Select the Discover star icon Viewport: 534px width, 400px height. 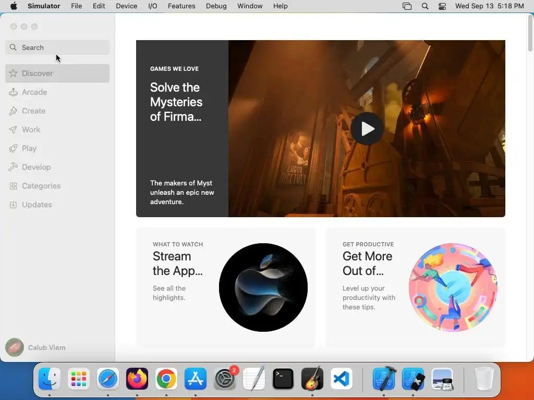pos(13,73)
